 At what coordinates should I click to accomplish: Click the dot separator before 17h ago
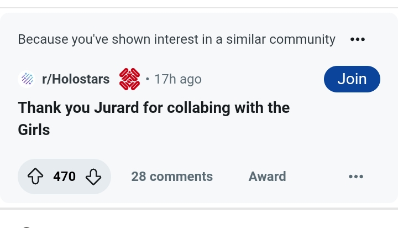(x=148, y=79)
